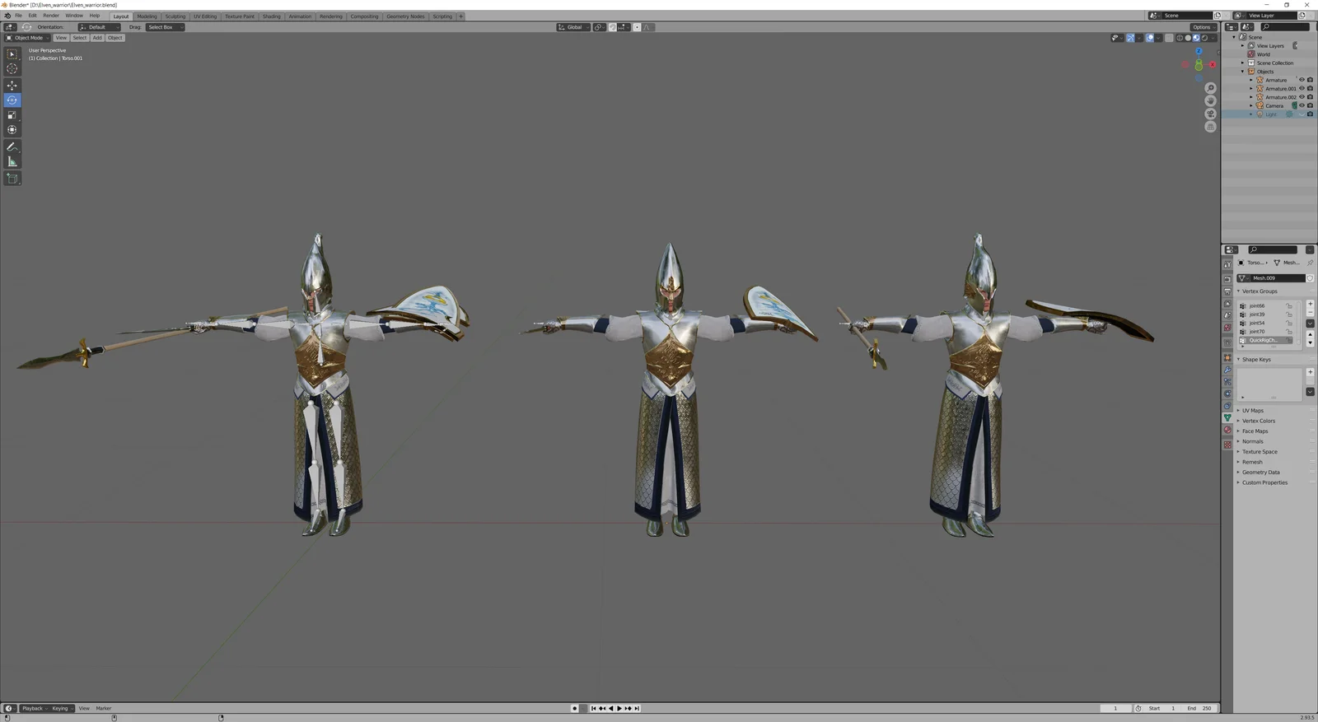Open the Render properties tab
The height and width of the screenshot is (722, 1318).
tap(1227, 279)
